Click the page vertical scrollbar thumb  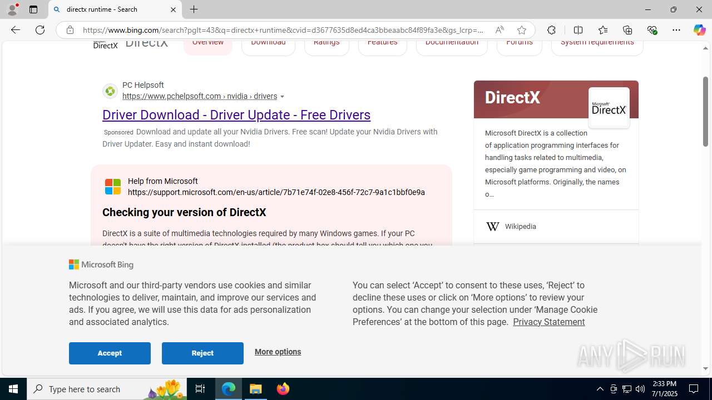point(705,111)
